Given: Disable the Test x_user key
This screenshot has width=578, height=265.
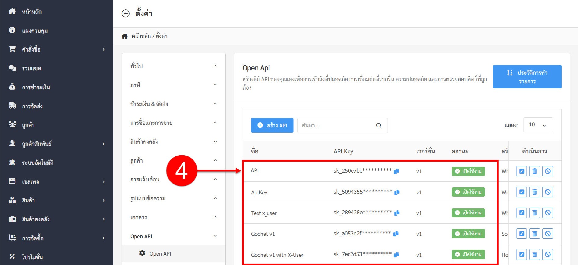Looking at the screenshot, I should tap(547, 213).
